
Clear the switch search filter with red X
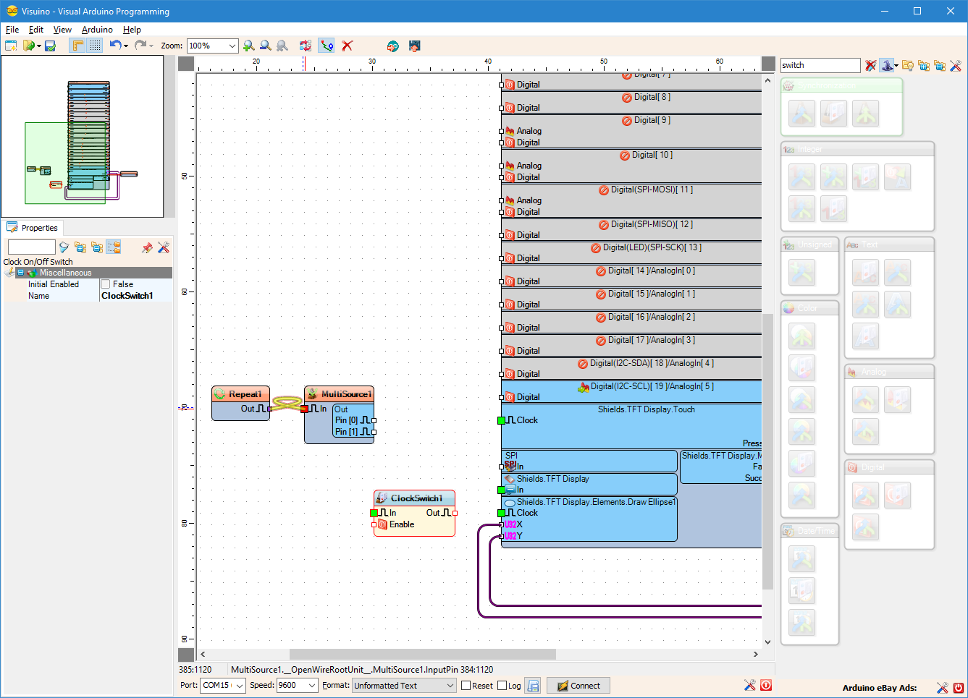[x=870, y=65]
